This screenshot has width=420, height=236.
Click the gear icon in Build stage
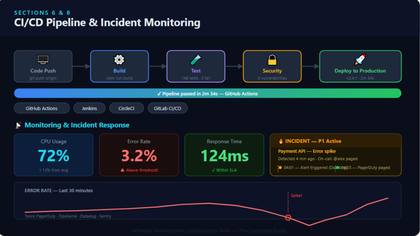point(119,60)
